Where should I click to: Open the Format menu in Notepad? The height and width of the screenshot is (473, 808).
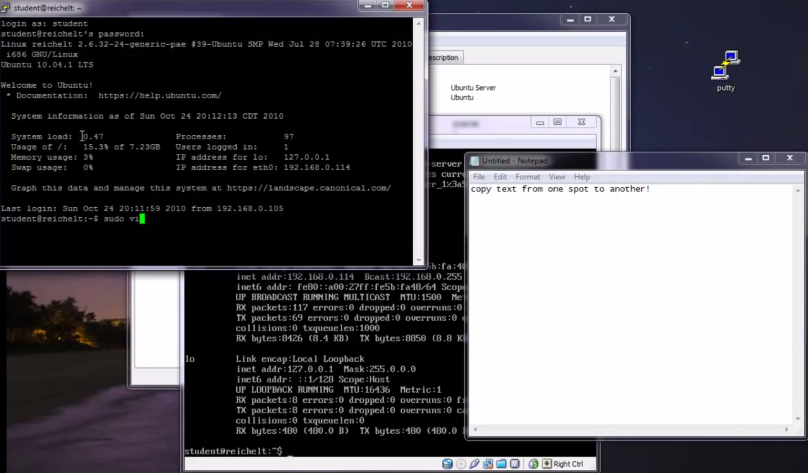pos(528,177)
